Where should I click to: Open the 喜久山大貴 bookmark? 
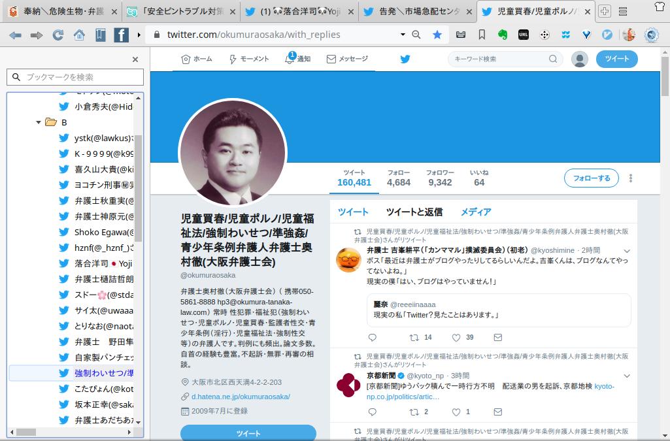pyautogui.click(x=96, y=169)
